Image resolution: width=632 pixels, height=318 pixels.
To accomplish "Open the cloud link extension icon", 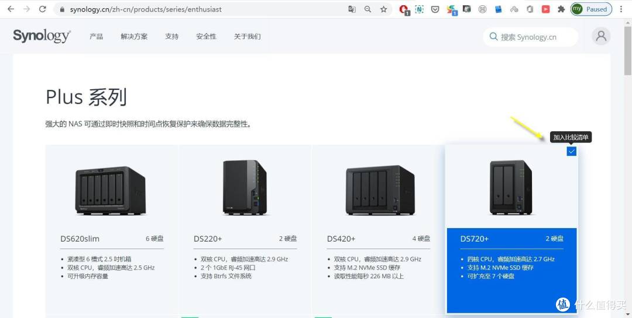I will pyautogui.click(x=514, y=9).
